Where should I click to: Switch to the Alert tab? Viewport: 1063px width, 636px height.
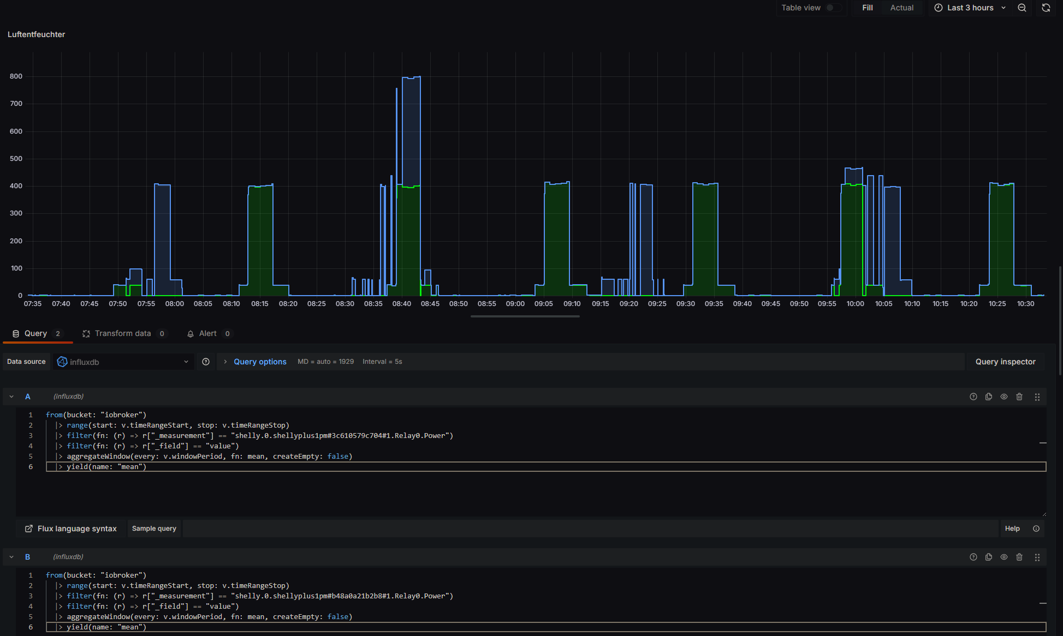coord(210,333)
